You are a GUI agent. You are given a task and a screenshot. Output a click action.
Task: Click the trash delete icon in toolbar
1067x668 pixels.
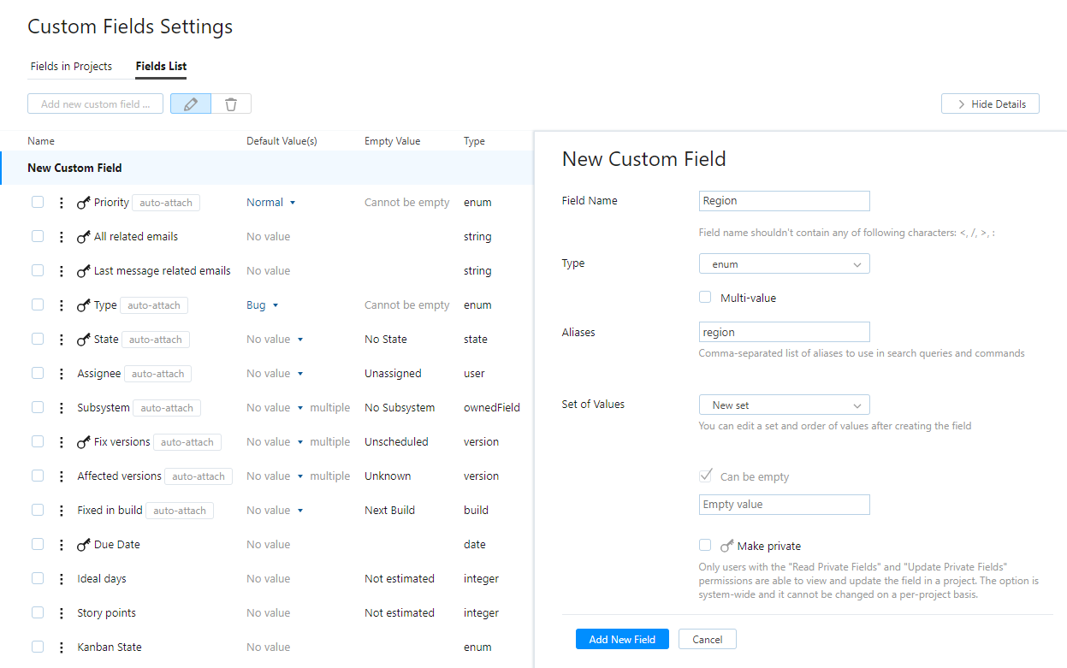[231, 104]
